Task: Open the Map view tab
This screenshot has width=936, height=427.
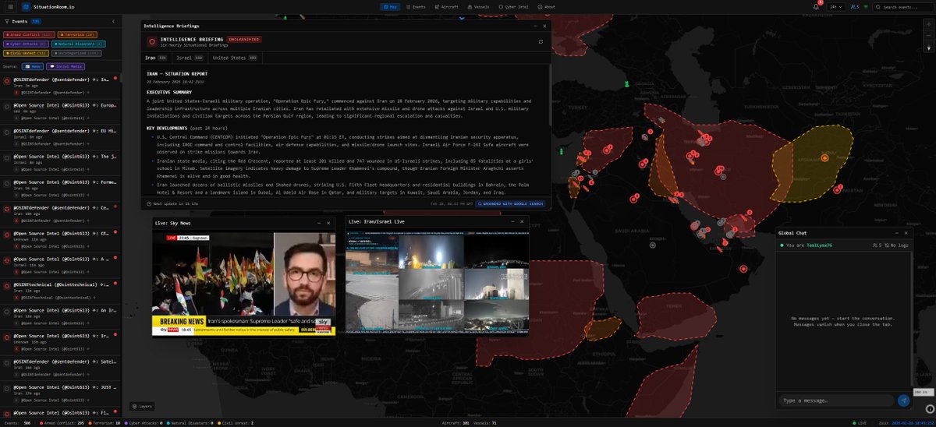Action: [x=390, y=6]
